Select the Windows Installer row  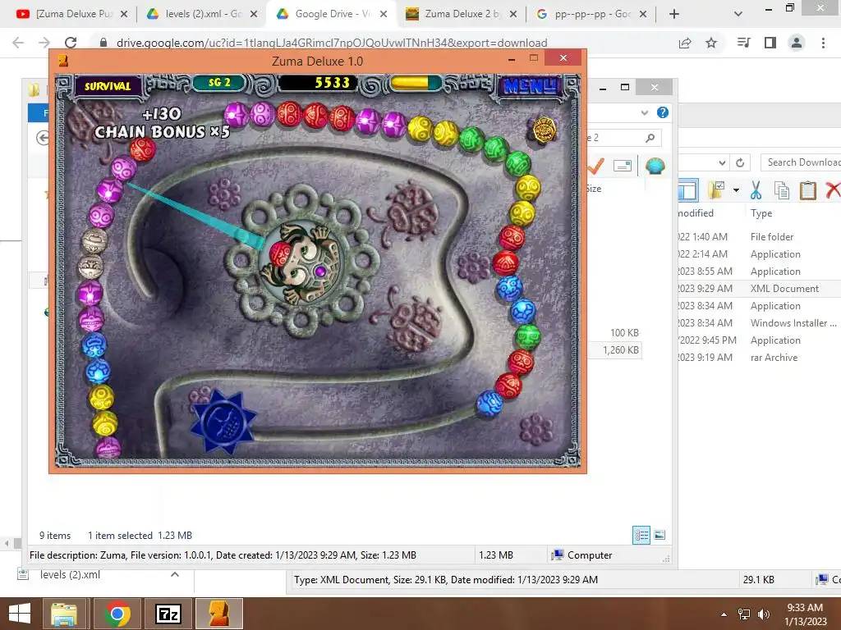coord(759,323)
